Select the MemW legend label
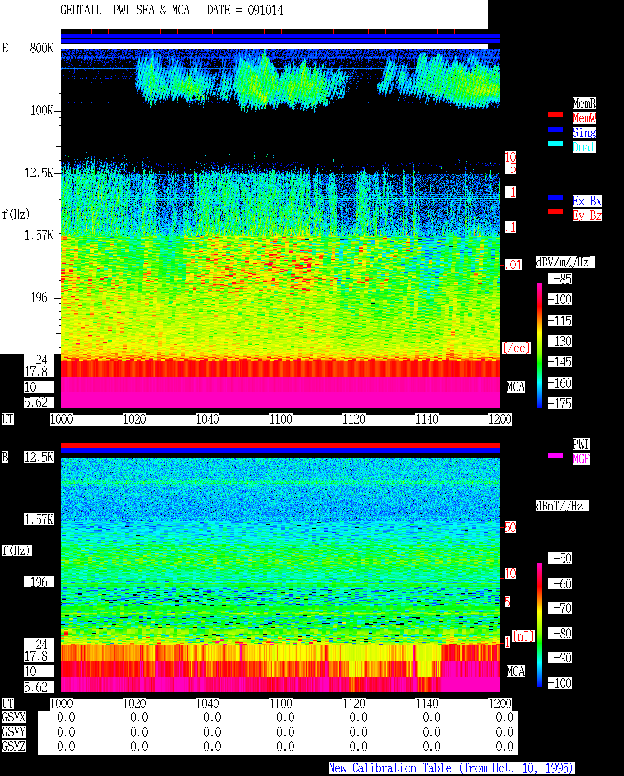Screen dimensions: 624x776 point(584,118)
